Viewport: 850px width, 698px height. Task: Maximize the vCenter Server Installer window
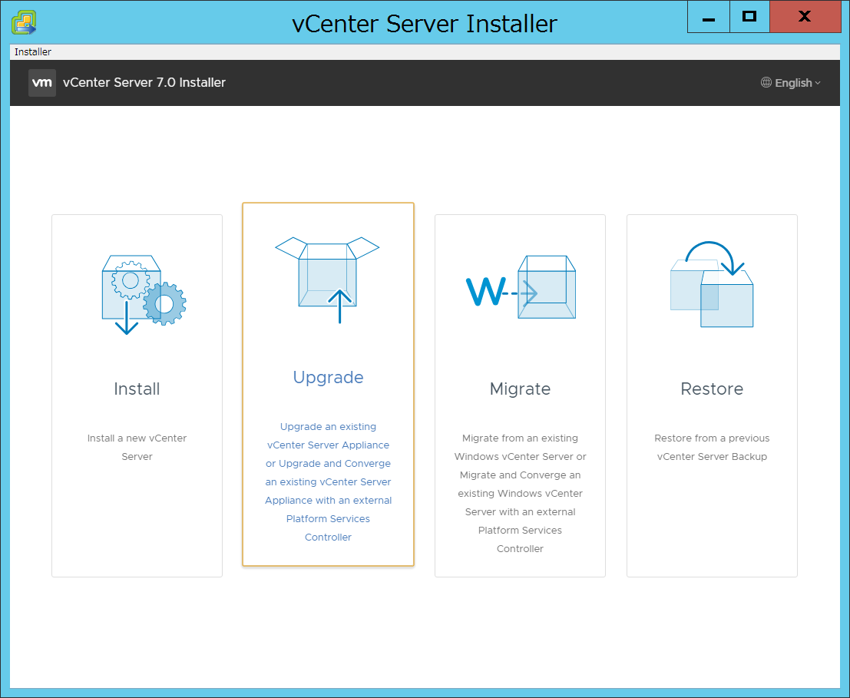(749, 17)
